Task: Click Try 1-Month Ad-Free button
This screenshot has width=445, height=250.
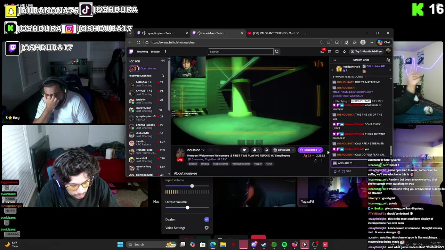Action: pos(366,51)
